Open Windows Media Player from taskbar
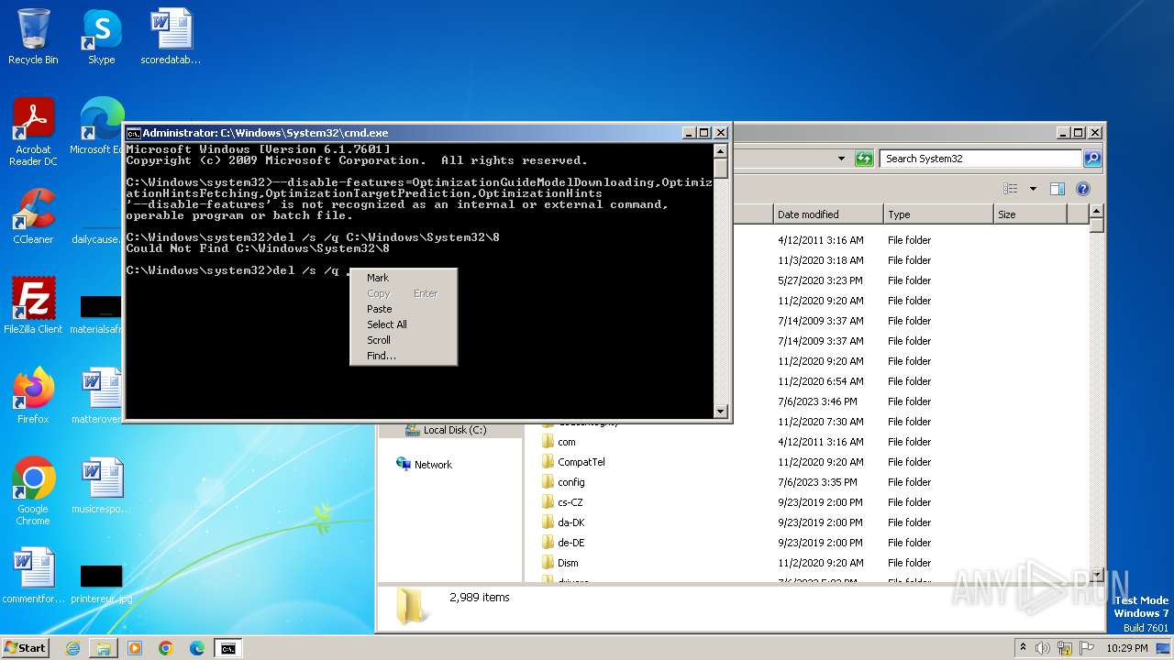 click(x=135, y=648)
